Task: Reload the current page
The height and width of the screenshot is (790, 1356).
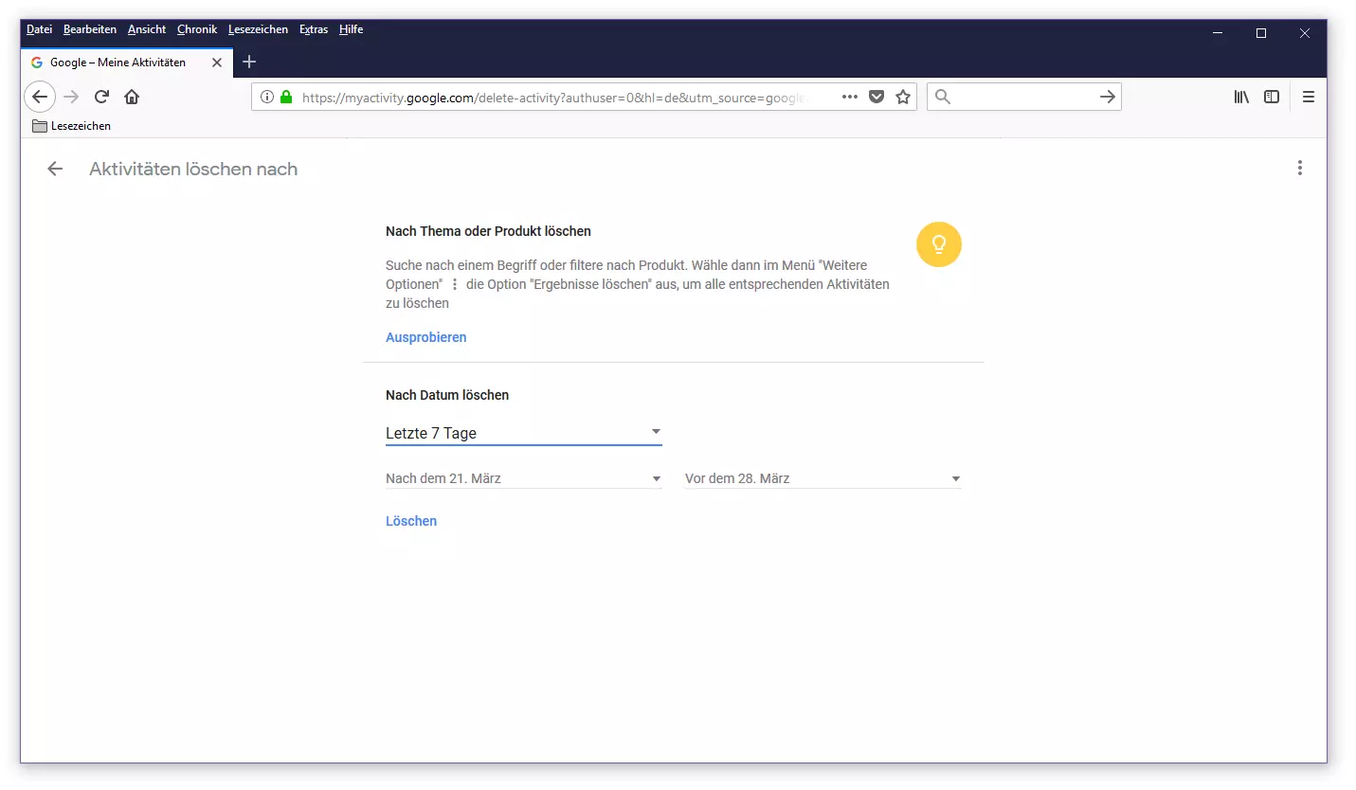Action: tap(101, 97)
